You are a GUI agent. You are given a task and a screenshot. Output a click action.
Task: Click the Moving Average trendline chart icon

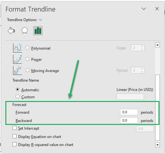[x=18, y=71]
